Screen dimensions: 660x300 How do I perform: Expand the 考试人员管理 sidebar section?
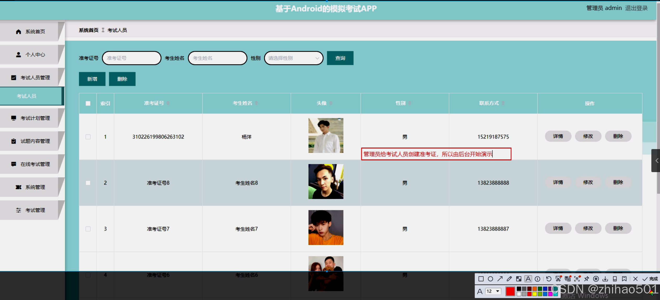(x=35, y=77)
